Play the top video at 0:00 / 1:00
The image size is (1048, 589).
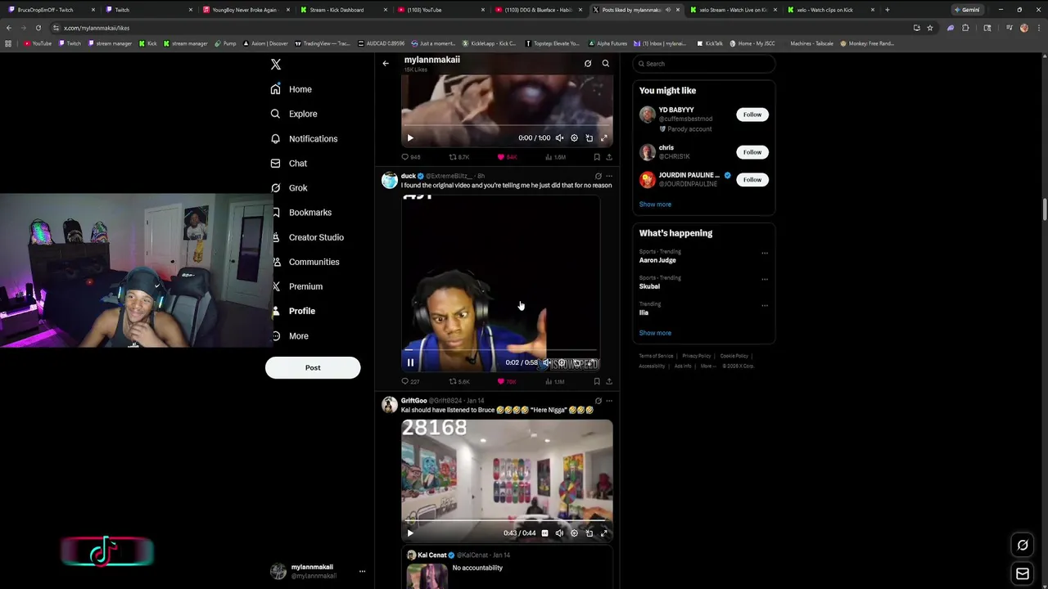pyautogui.click(x=410, y=138)
